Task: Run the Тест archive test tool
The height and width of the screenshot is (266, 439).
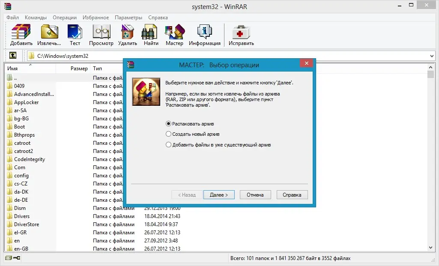Action: 75,35
